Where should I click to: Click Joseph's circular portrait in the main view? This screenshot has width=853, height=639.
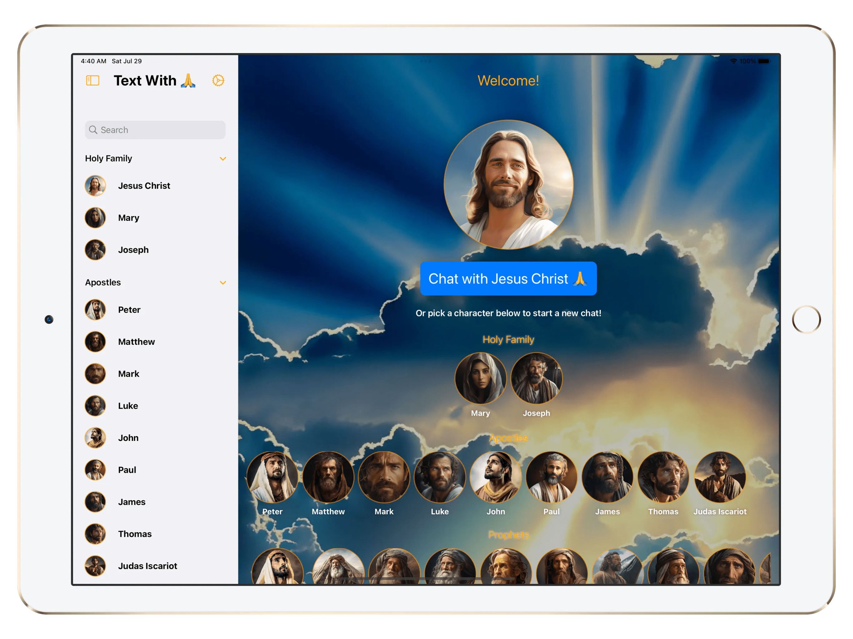pos(536,378)
